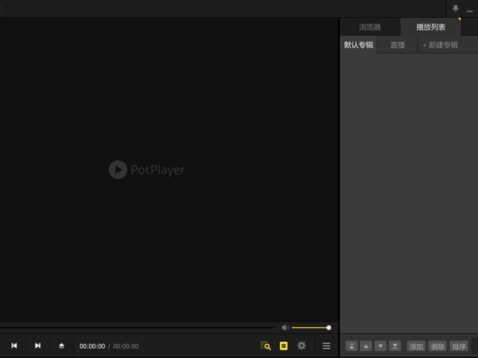Switch to the 浏览器 tab
Image resolution: width=478 pixels, height=358 pixels.
tap(370, 27)
